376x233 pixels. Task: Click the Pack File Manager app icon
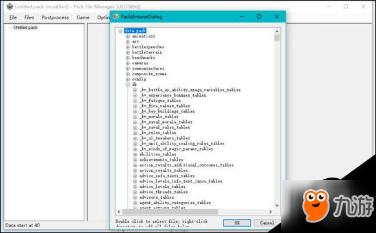10,6
